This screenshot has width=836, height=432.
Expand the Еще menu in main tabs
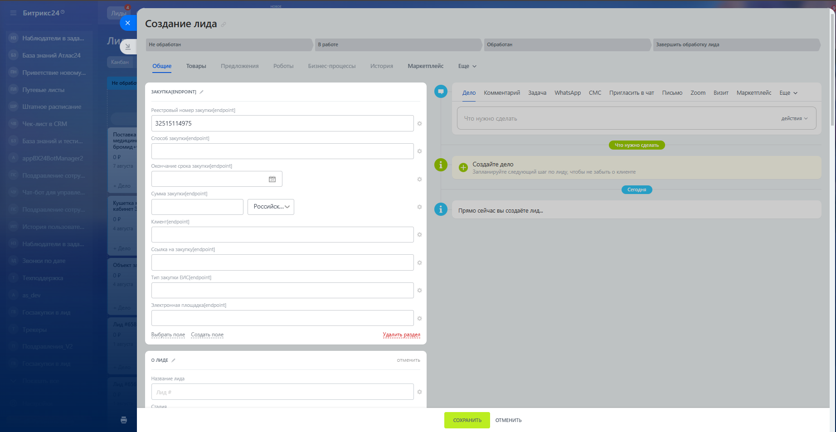(x=467, y=66)
